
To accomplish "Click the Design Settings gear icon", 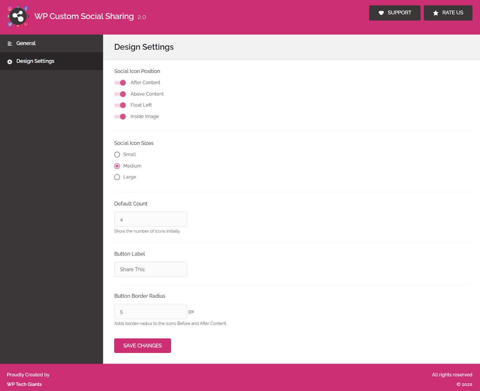I will tap(10, 62).
